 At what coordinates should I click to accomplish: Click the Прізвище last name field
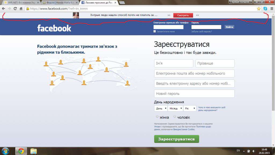pyautogui.click(x=215, y=63)
